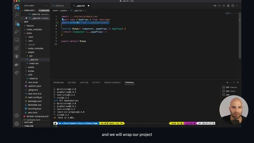Open the Search view icon
Image resolution: width=254 pixels, height=143 pixels.
tap(17, 15)
